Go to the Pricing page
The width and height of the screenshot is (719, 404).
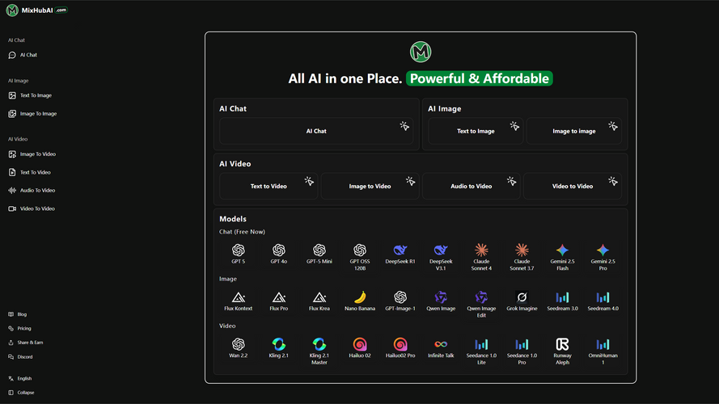click(19, 328)
